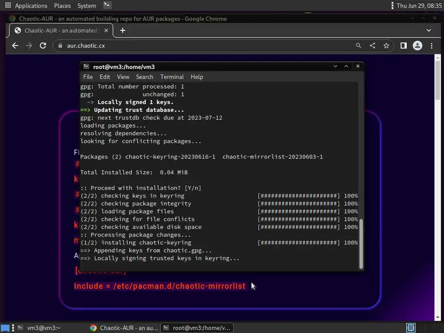
Task: Reload the aur.chaotic.cx page
Action: click(43, 46)
